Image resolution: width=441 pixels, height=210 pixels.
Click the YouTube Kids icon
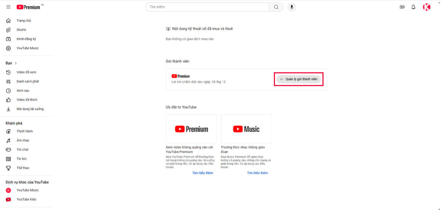point(8,199)
